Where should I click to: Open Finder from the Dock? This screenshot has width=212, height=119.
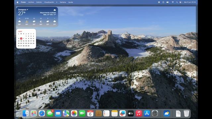pos(26,113)
